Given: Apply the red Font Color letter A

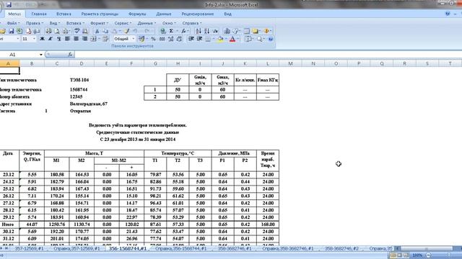Looking at the screenshot, I should click(232, 39).
